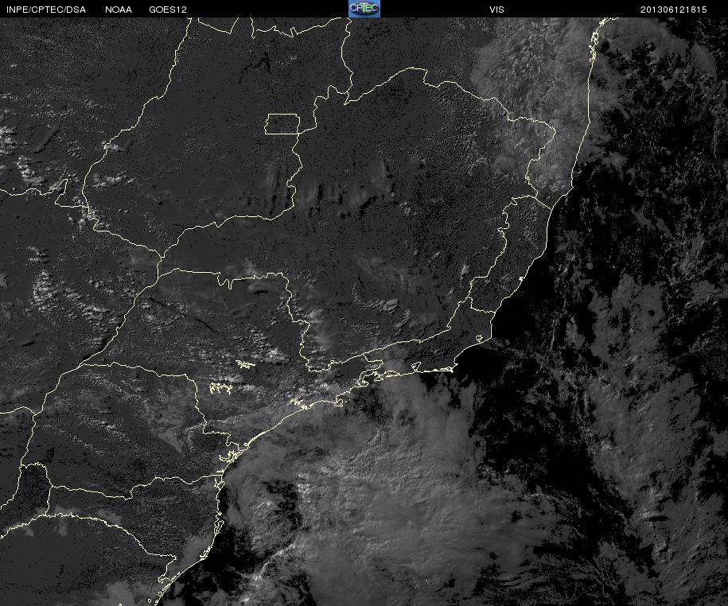Click the outlined reservoir northeast of the Paraná border corner

[246, 365]
